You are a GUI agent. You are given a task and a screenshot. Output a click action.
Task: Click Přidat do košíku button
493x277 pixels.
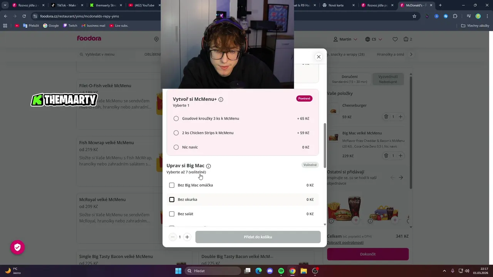(258, 237)
